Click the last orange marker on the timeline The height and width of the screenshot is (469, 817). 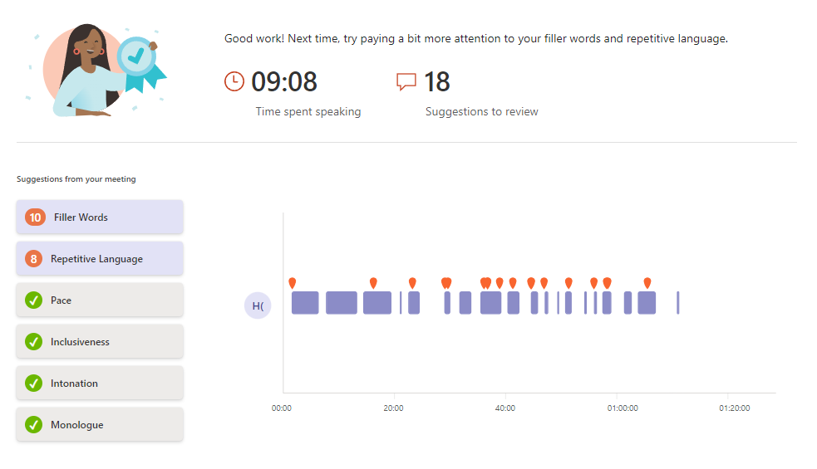[647, 283]
